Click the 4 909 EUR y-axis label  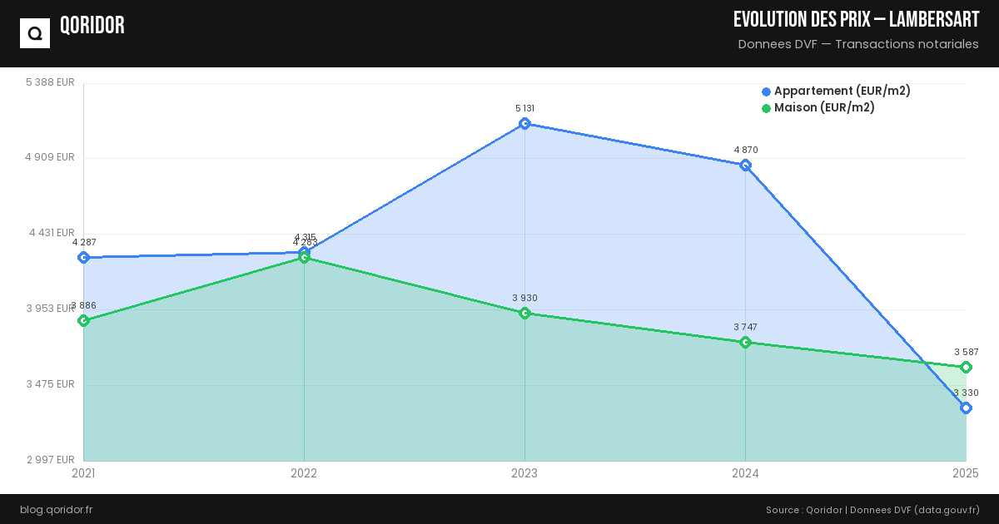(x=51, y=157)
